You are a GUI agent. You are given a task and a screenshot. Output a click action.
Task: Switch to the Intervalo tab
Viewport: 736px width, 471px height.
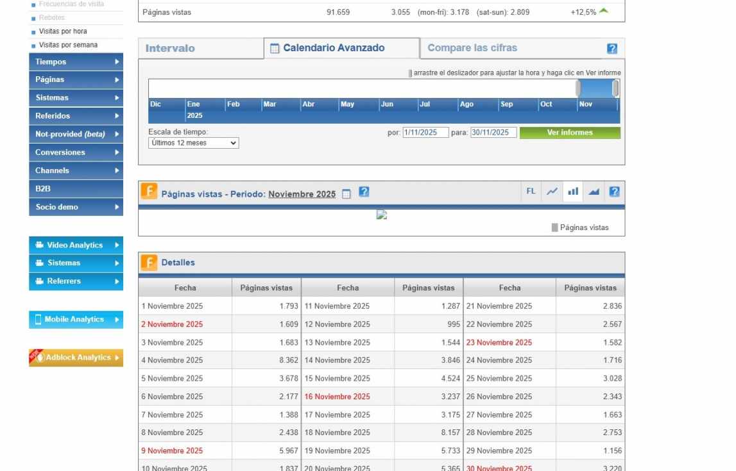coord(170,48)
